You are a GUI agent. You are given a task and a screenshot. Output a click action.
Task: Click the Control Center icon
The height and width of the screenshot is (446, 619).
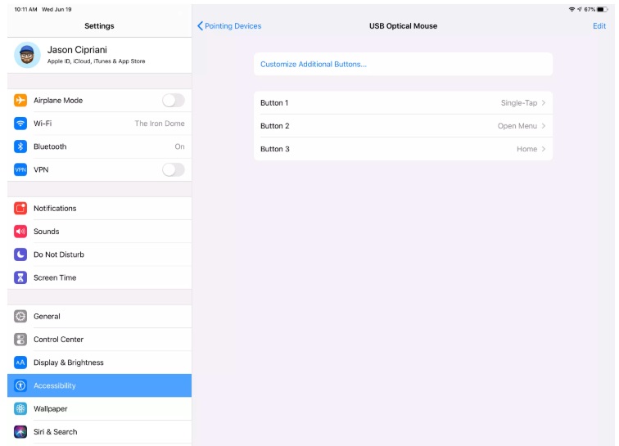tap(20, 339)
